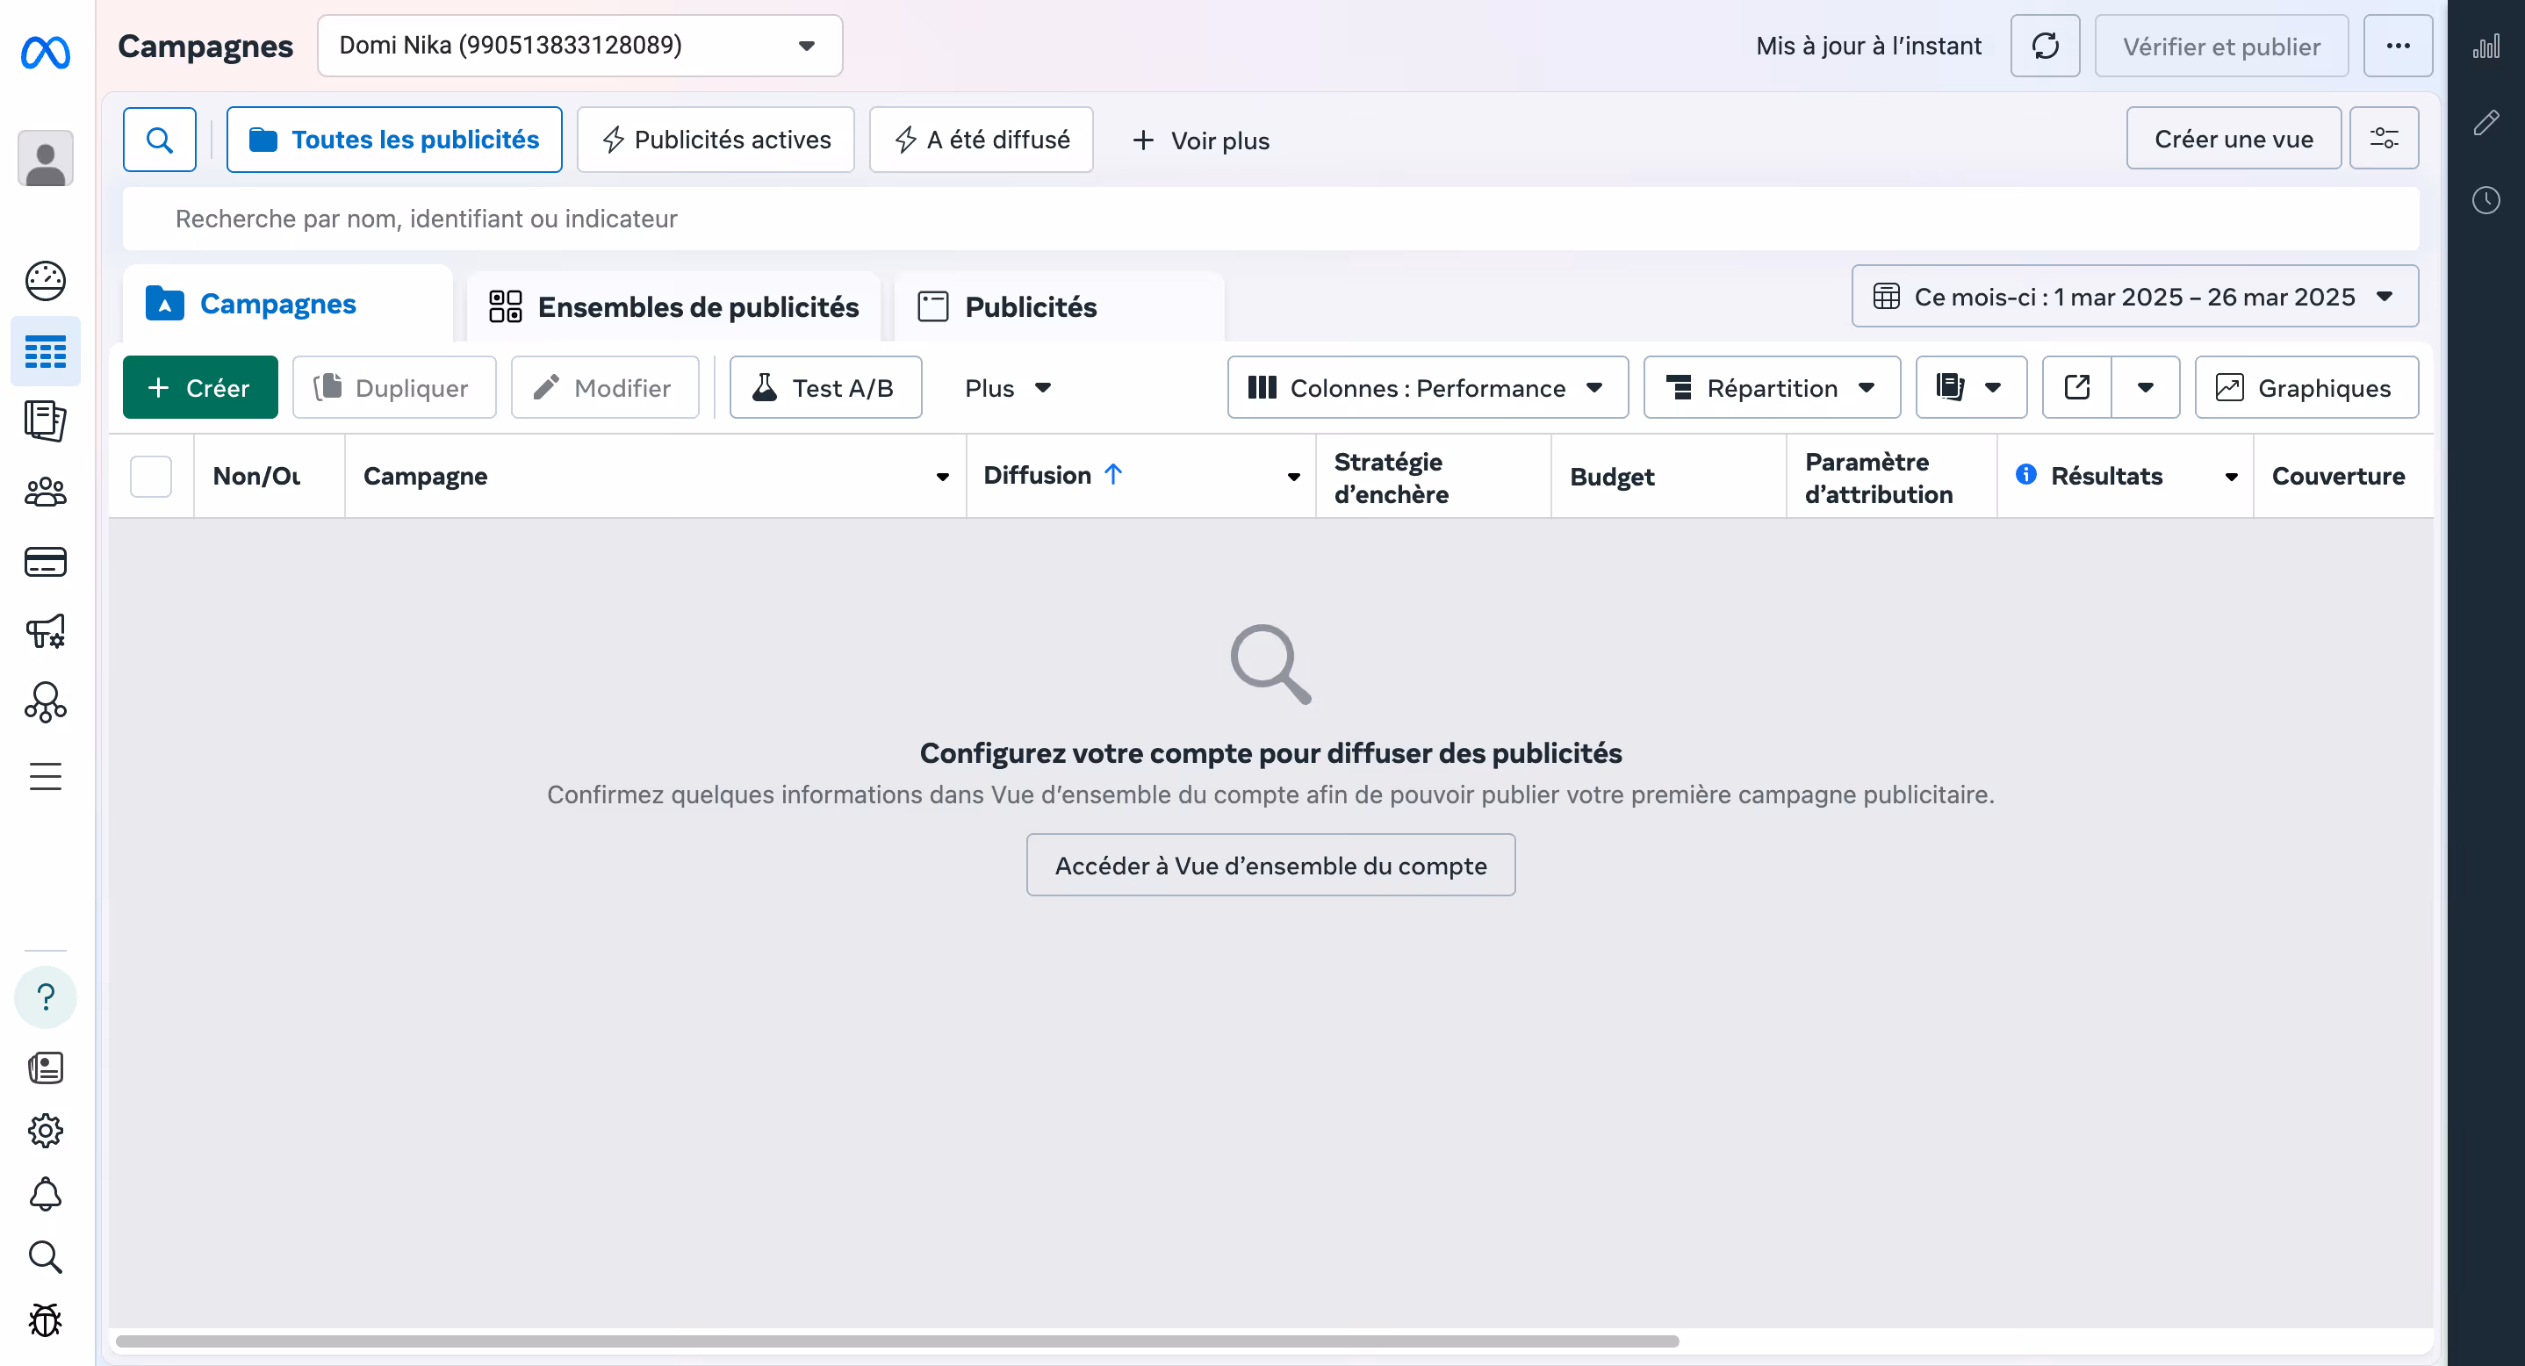Click the bug report icon
The width and height of the screenshot is (2525, 1366).
[x=45, y=1320]
